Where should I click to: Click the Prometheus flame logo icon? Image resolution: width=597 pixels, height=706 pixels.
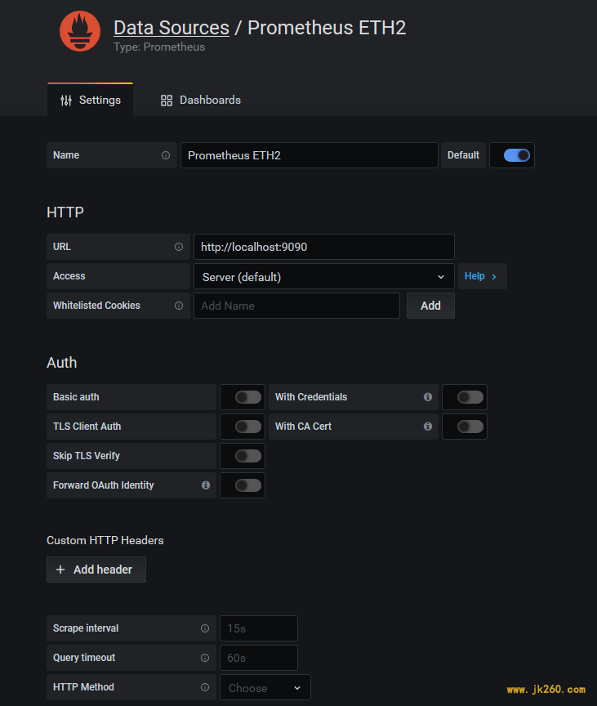(x=80, y=31)
